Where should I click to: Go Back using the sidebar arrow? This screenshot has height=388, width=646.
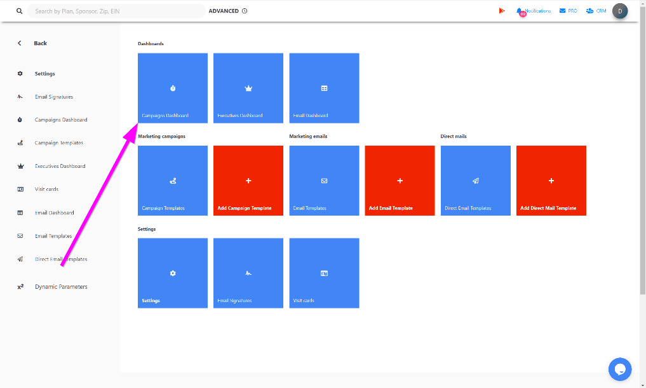click(x=20, y=43)
